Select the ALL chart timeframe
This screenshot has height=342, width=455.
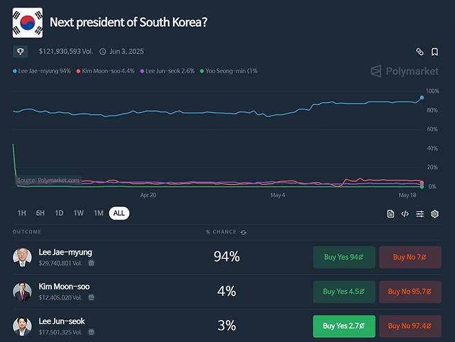(x=119, y=213)
